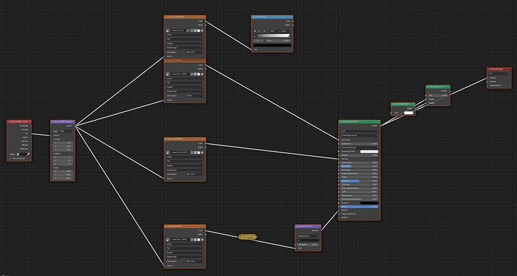The image size is (517, 276).
Task: Click Alpha slider in BSDF node
Action: tap(360, 207)
